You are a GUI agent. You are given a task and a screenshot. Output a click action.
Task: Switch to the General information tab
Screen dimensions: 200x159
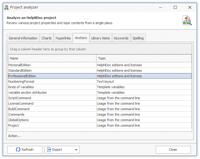[23, 38]
